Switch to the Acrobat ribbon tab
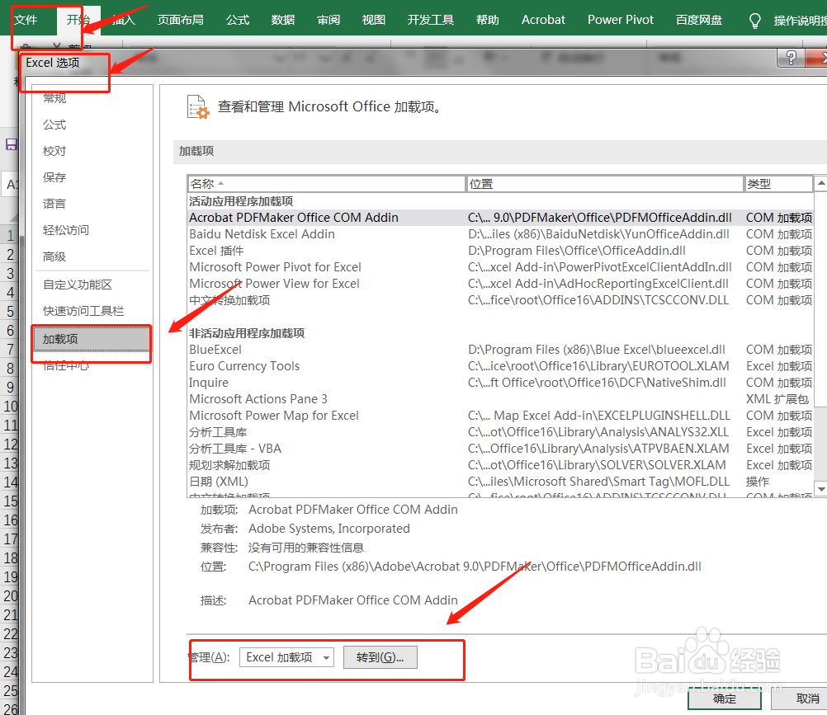This screenshot has height=715, width=827. [x=543, y=20]
